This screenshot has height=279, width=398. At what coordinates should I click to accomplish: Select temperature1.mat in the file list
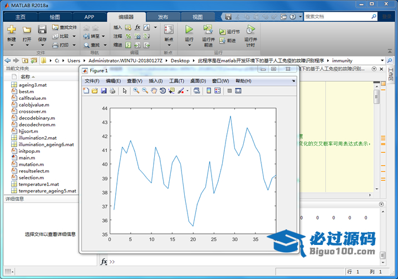38,184
